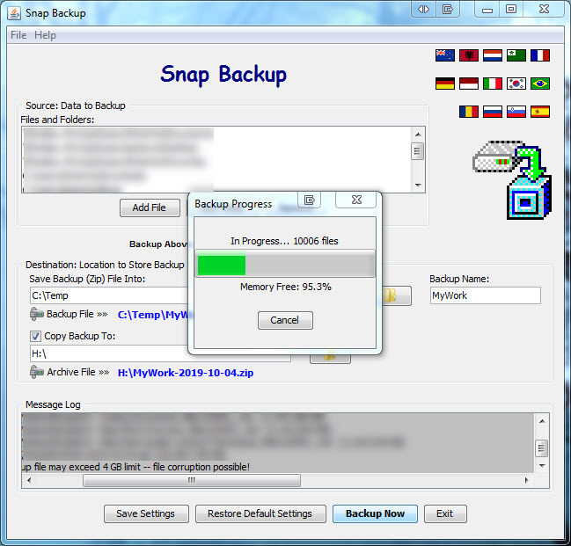Viewport: 571px width, 546px height.
Task: Click the Message Log scroll up arrow
Action: point(542,421)
